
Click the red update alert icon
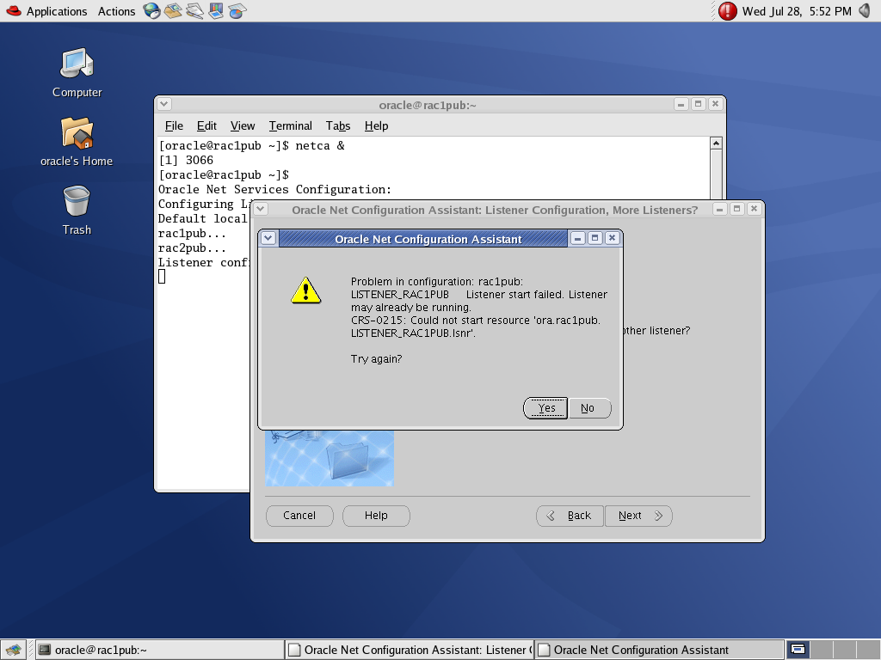pos(728,11)
